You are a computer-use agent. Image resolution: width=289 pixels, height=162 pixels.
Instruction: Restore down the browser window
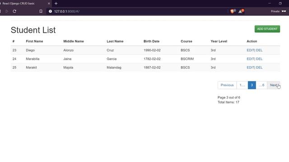[280, 4]
